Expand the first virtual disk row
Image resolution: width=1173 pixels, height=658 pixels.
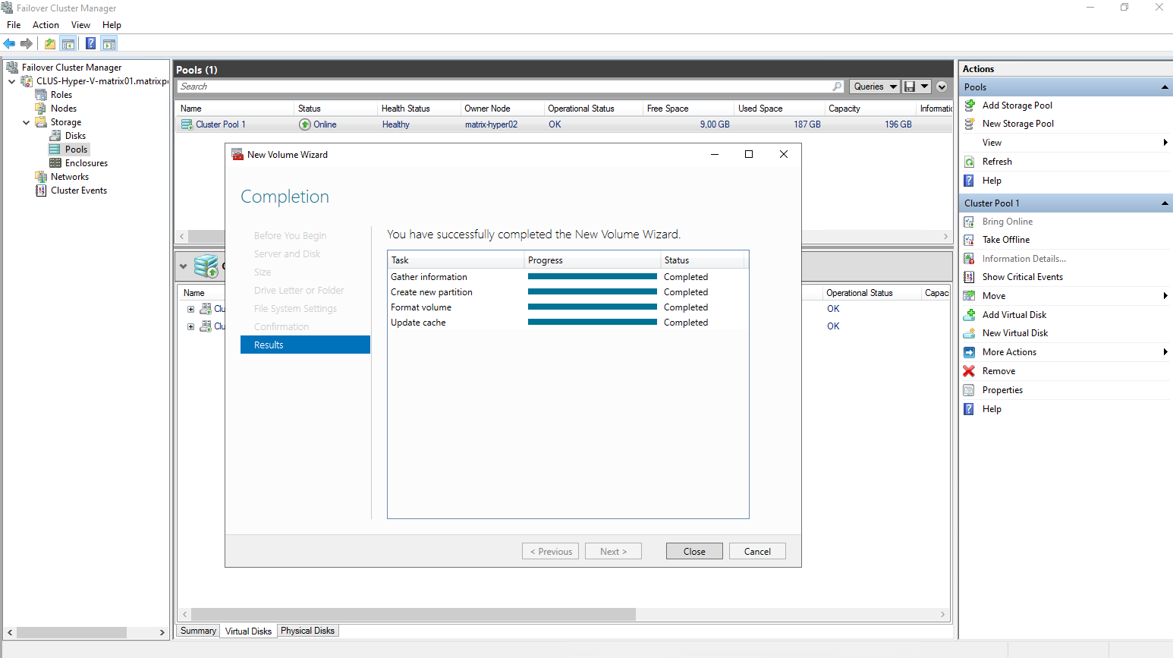point(190,309)
